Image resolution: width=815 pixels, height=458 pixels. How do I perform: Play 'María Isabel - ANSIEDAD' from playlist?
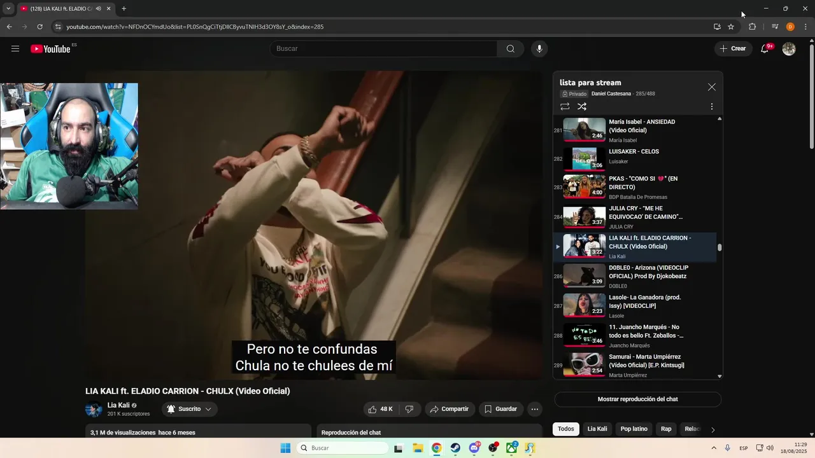[x=635, y=130]
